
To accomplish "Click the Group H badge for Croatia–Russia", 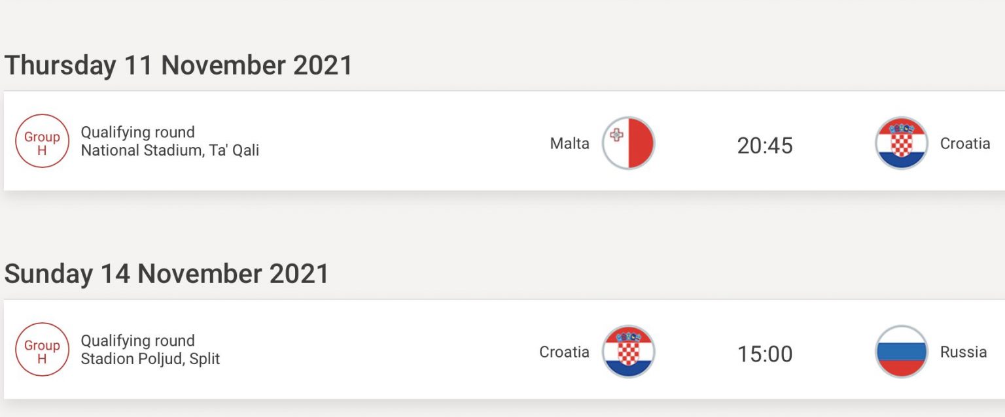I will pyautogui.click(x=42, y=350).
